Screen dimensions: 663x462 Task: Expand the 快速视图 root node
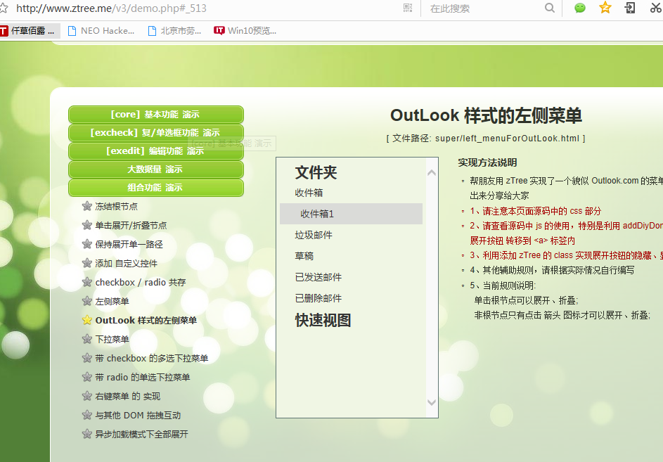323,320
